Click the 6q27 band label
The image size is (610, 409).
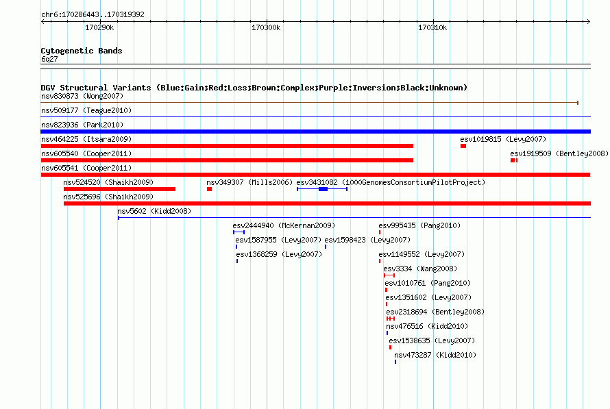pos(49,59)
